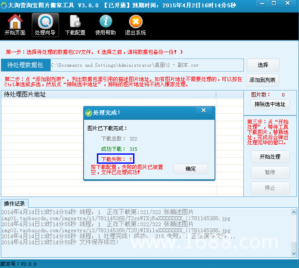Click the 第一步 instruction text
The height and width of the screenshot is (268, 299).
[94, 52]
